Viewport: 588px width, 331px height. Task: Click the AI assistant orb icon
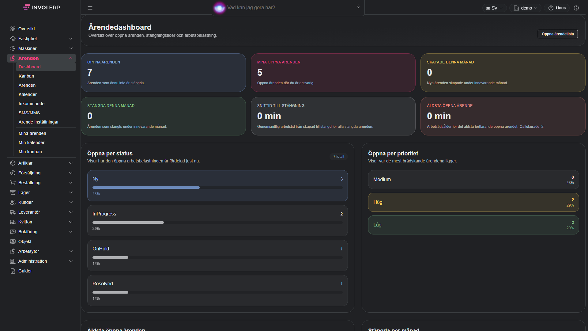(219, 8)
